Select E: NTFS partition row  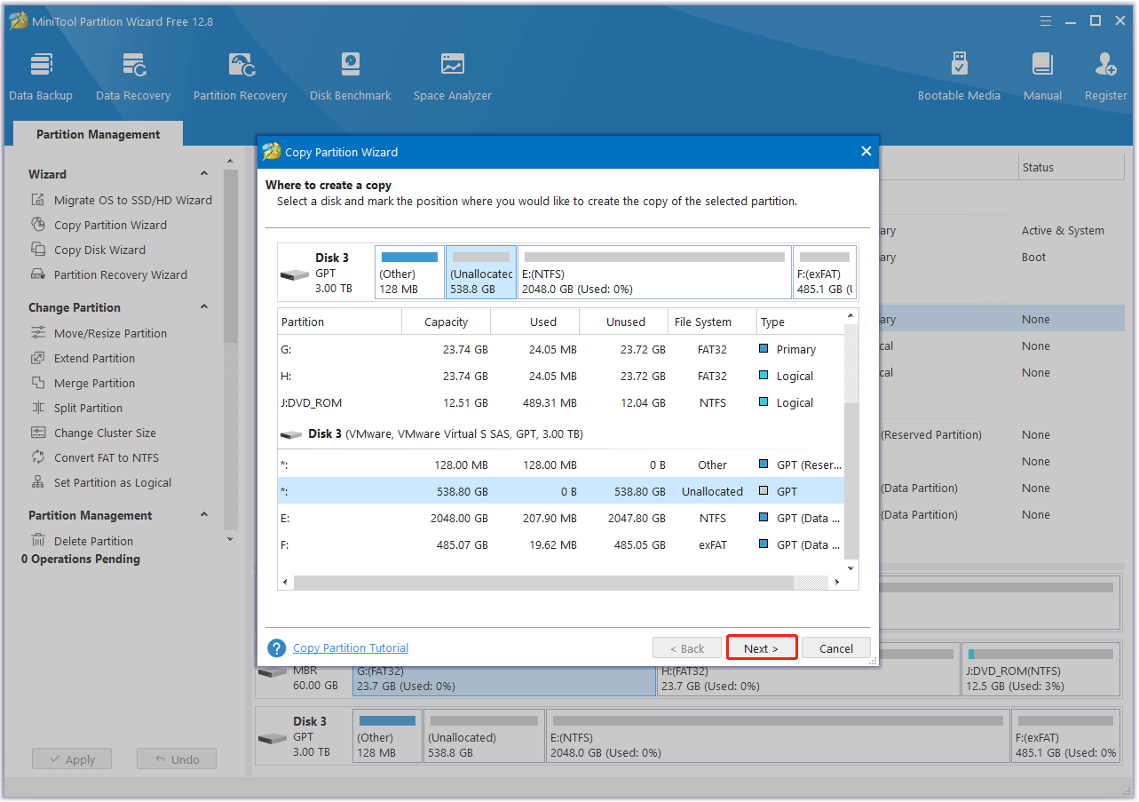coord(560,518)
